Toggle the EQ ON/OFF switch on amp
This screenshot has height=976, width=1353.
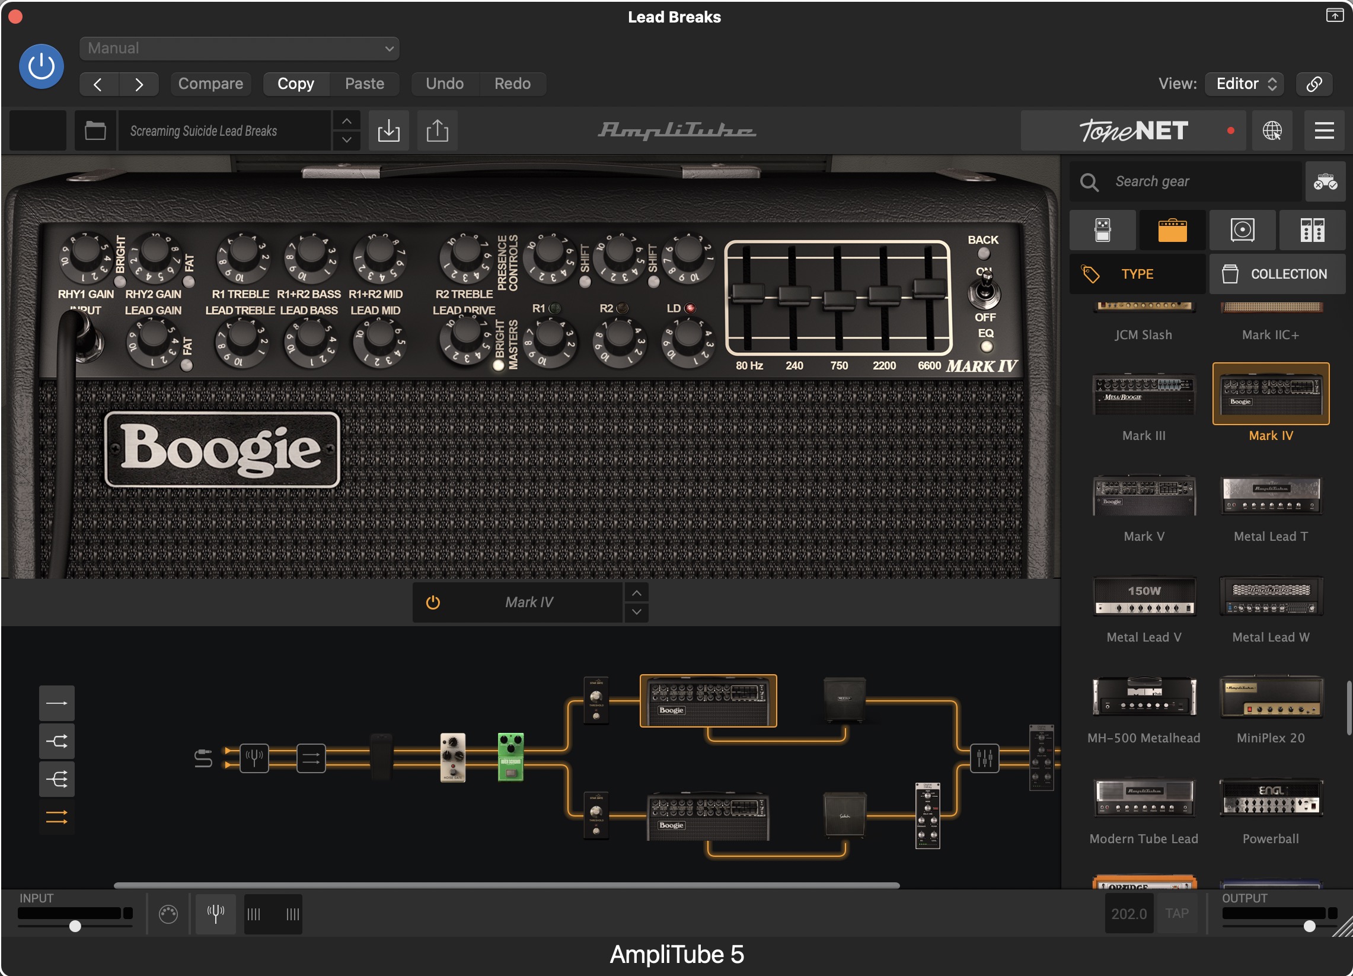tap(984, 291)
